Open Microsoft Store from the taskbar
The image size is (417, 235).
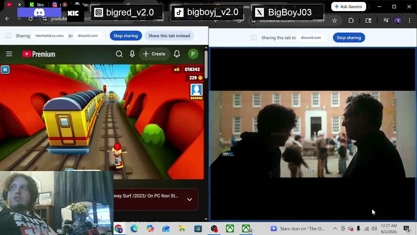[198, 229]
